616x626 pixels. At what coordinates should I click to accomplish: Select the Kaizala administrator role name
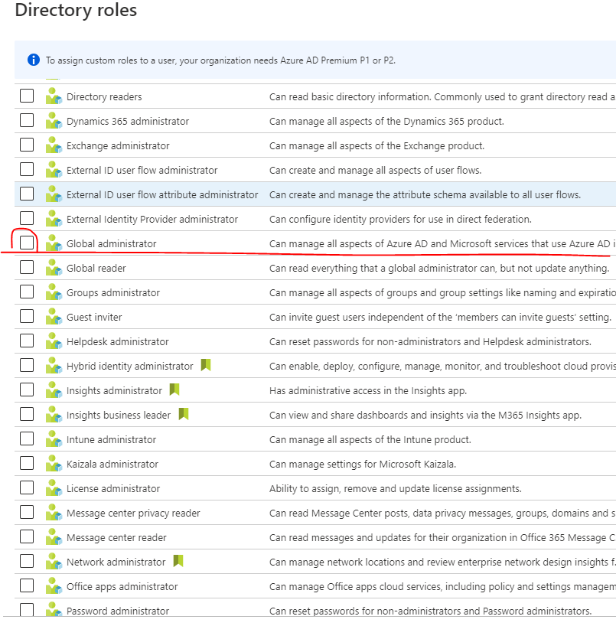click(x=112, y=464)
